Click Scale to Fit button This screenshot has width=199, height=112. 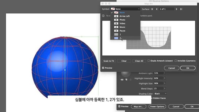(109, 61)
